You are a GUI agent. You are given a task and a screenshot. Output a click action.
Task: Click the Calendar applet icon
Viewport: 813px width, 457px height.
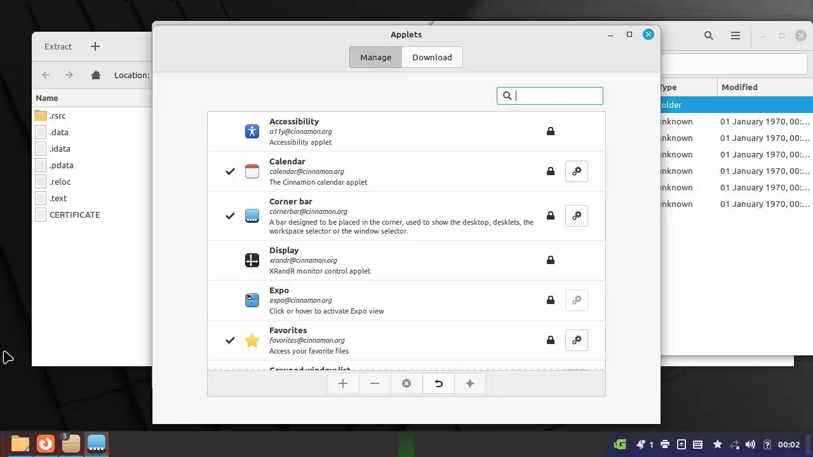click(252, 171)
